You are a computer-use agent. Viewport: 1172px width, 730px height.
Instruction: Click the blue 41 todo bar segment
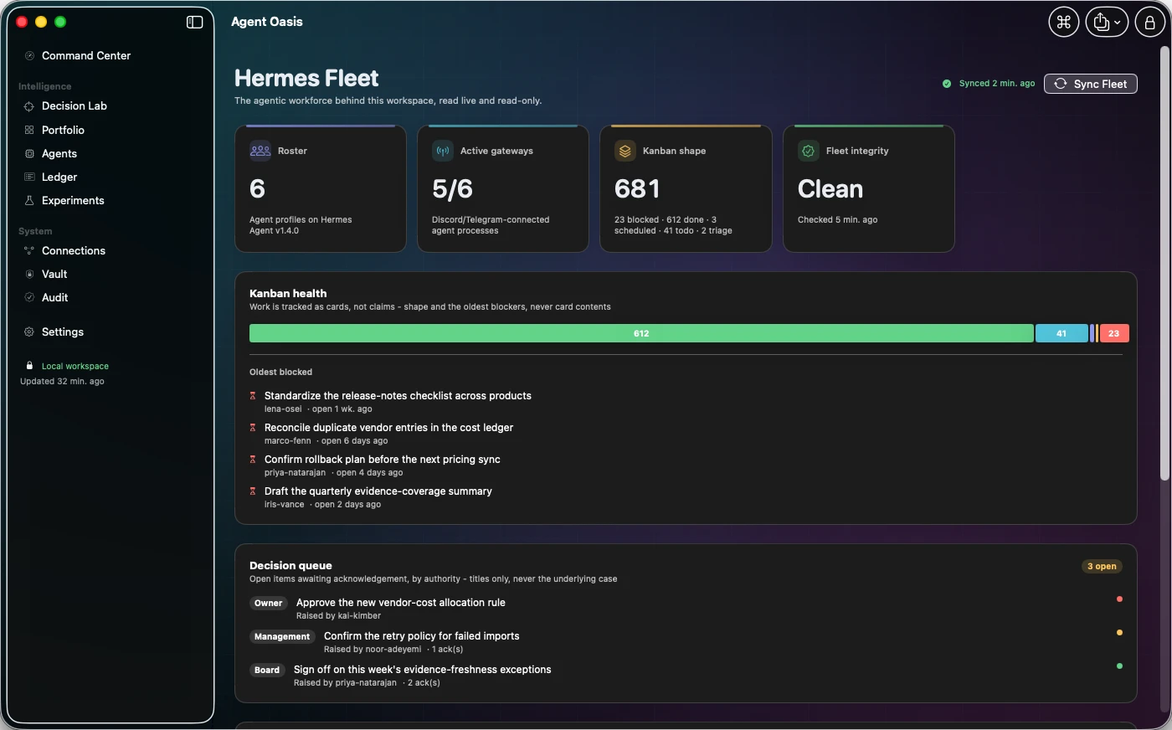1061,333
